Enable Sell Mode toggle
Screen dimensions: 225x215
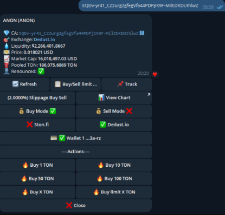(114, 111)
